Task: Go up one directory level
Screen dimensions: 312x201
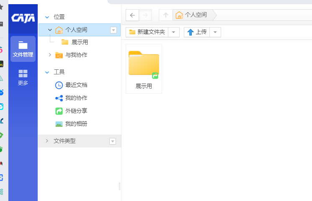Action: click(x=165, y=15)
